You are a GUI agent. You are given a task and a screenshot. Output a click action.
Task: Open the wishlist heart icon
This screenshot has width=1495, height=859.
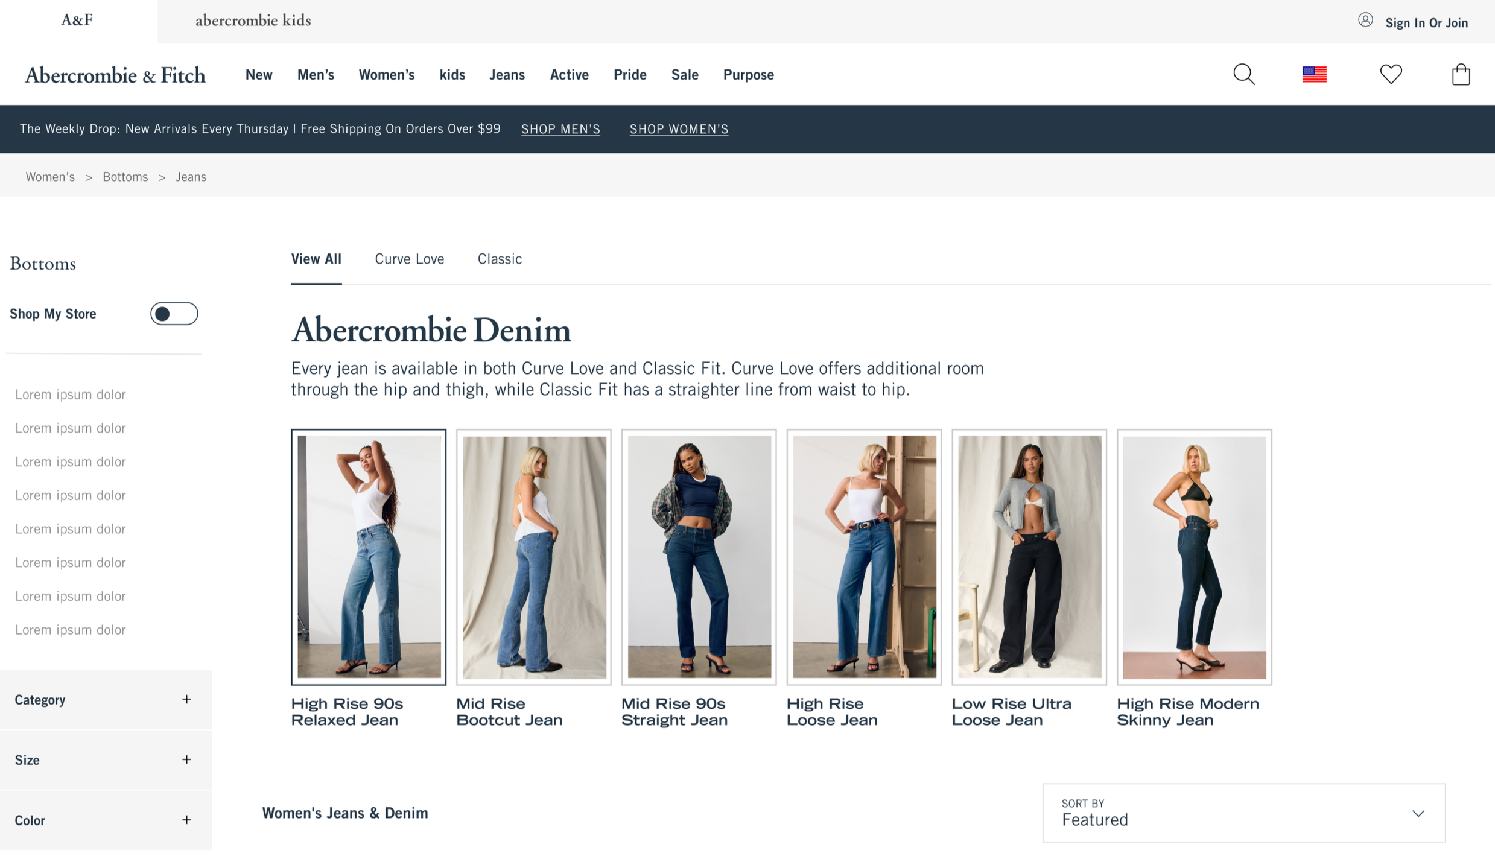[1391, 74]
